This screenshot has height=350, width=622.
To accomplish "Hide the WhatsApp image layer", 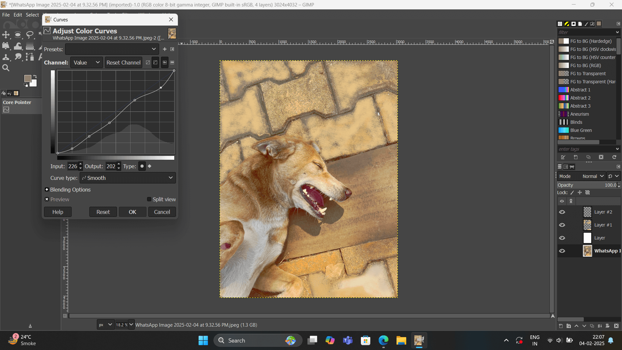I will tap(562, 251).
